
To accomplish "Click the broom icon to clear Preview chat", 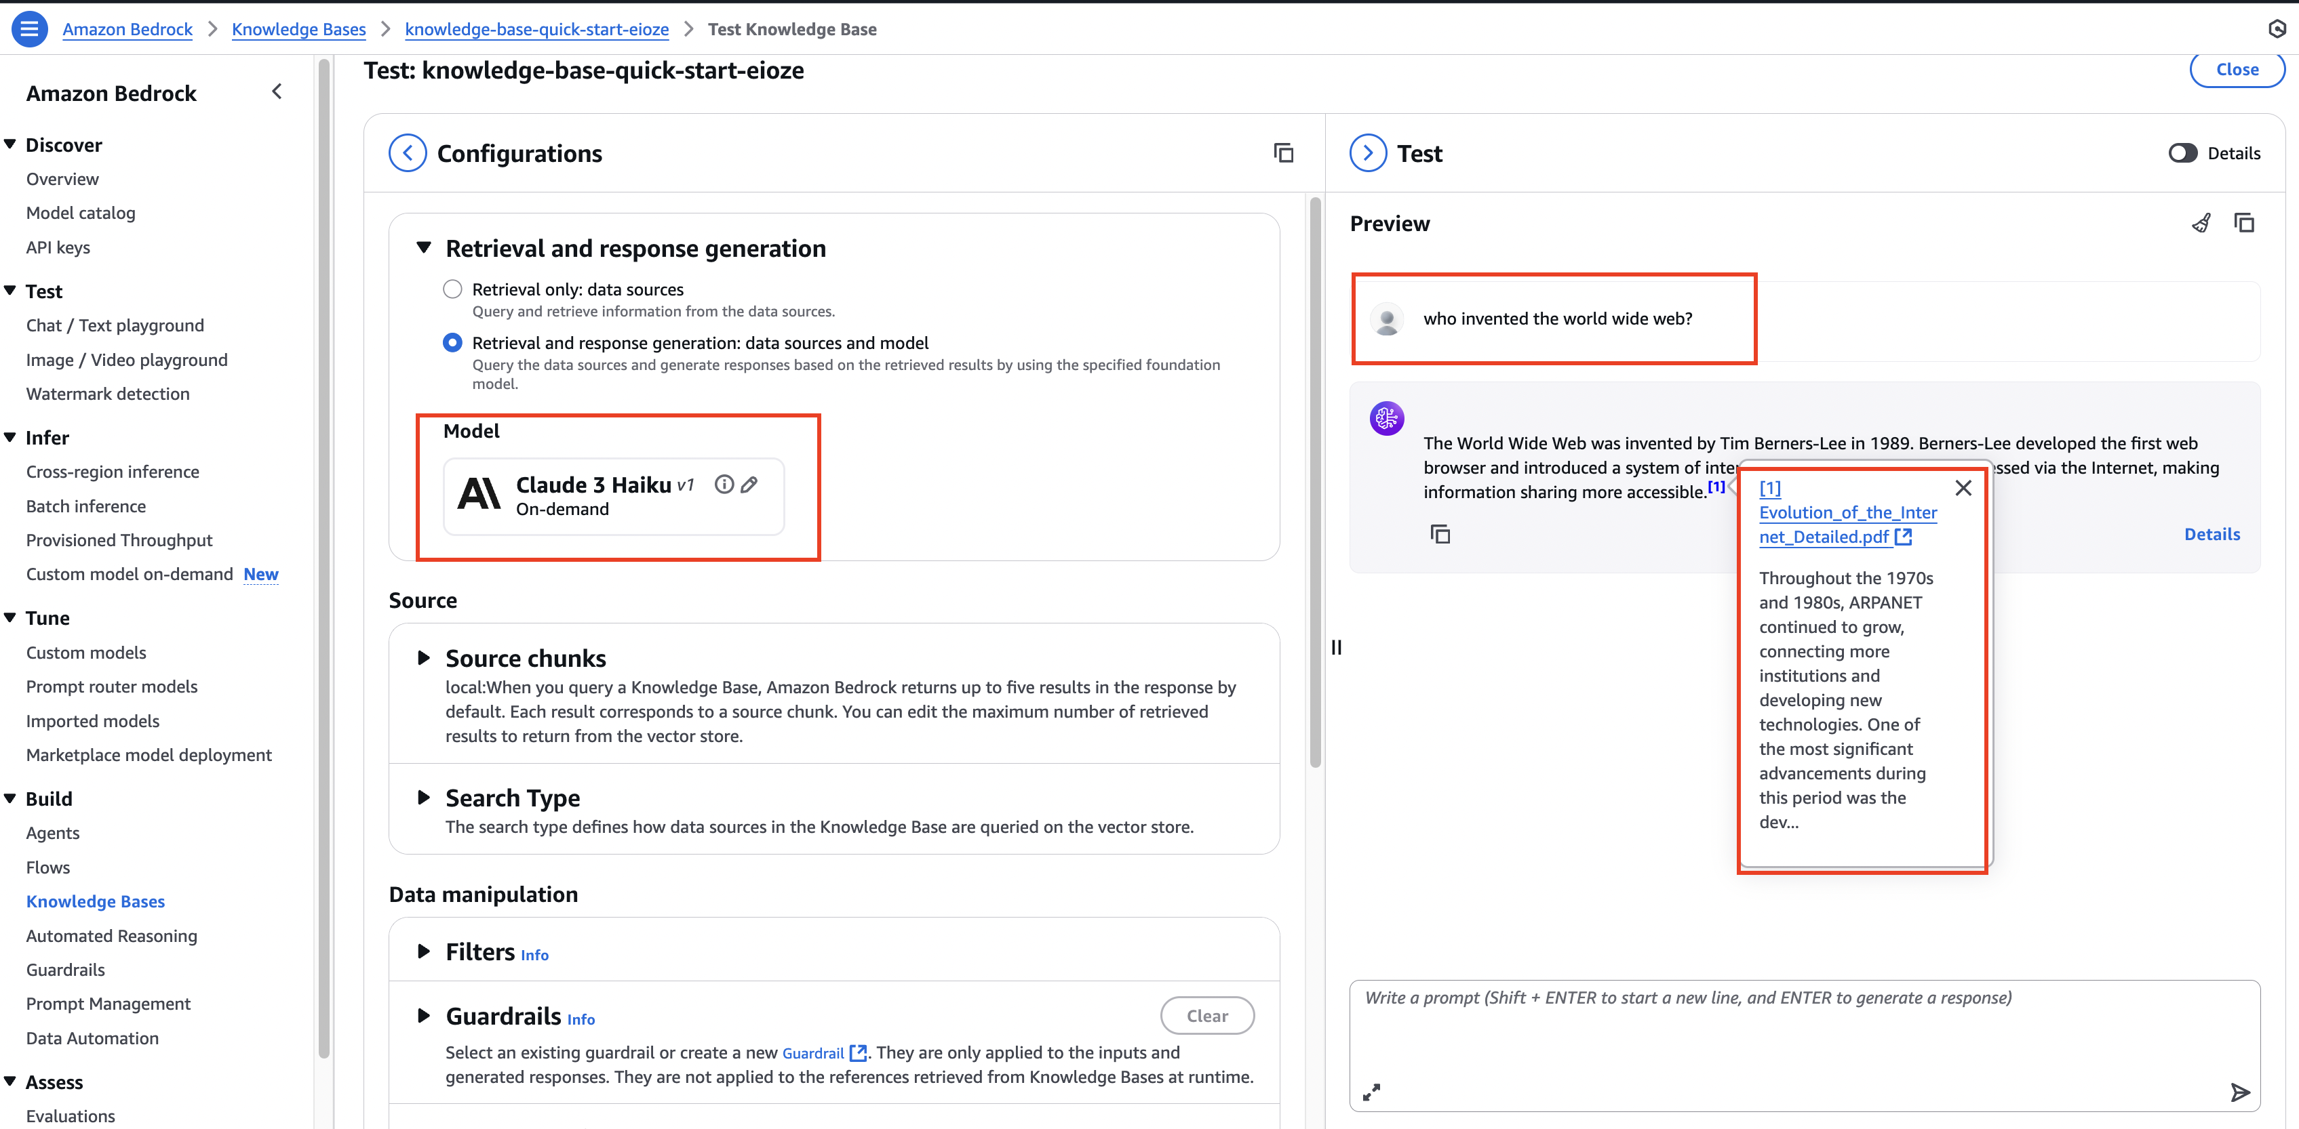I will click(x=2201, y=223).
